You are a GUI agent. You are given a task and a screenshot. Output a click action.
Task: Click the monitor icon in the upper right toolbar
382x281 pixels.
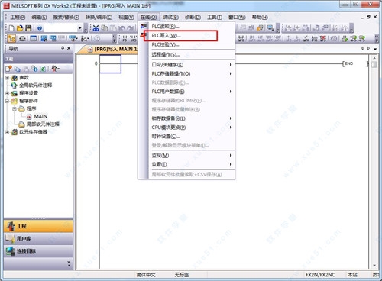click(270, 27)
